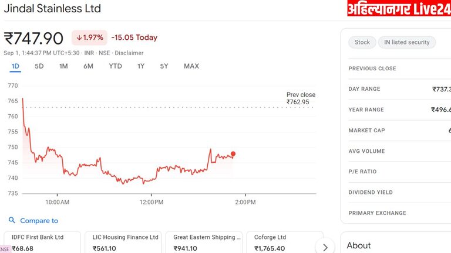Viewport: 451px width, 253px height.
Task: Select the 5Y chart range
Action: click(164, 66)
